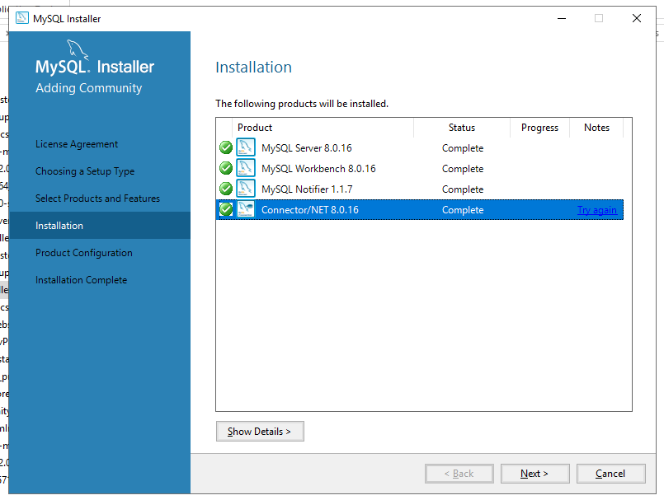This screenshot has height=500, width=664.
Task: Open Select Products and Features step
Action: pyautogui.click(x=97, y=199)
